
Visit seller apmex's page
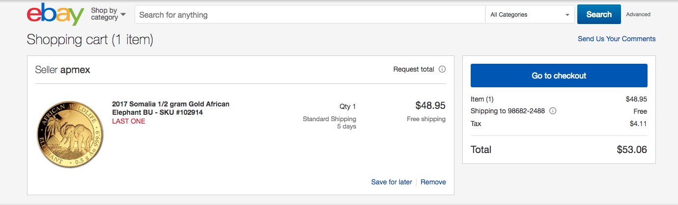point(75,70)
